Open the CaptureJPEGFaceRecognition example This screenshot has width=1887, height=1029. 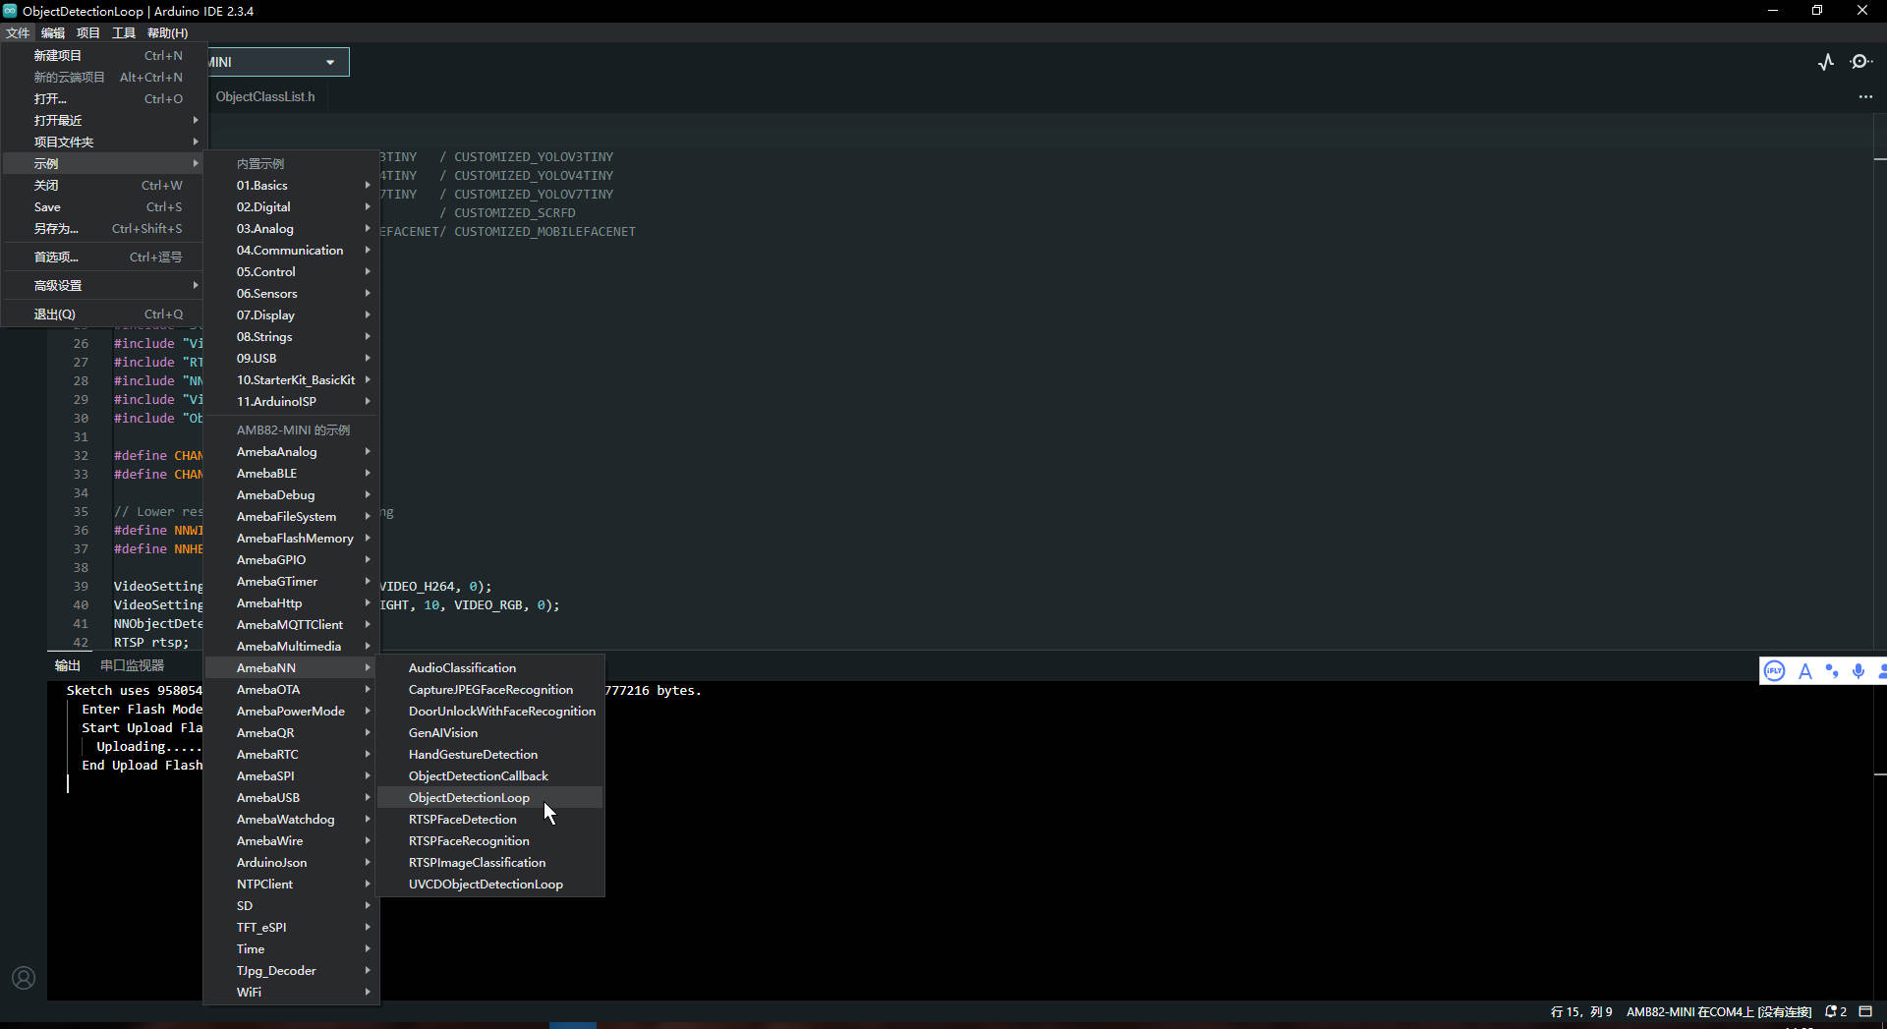tap(490, 689)
